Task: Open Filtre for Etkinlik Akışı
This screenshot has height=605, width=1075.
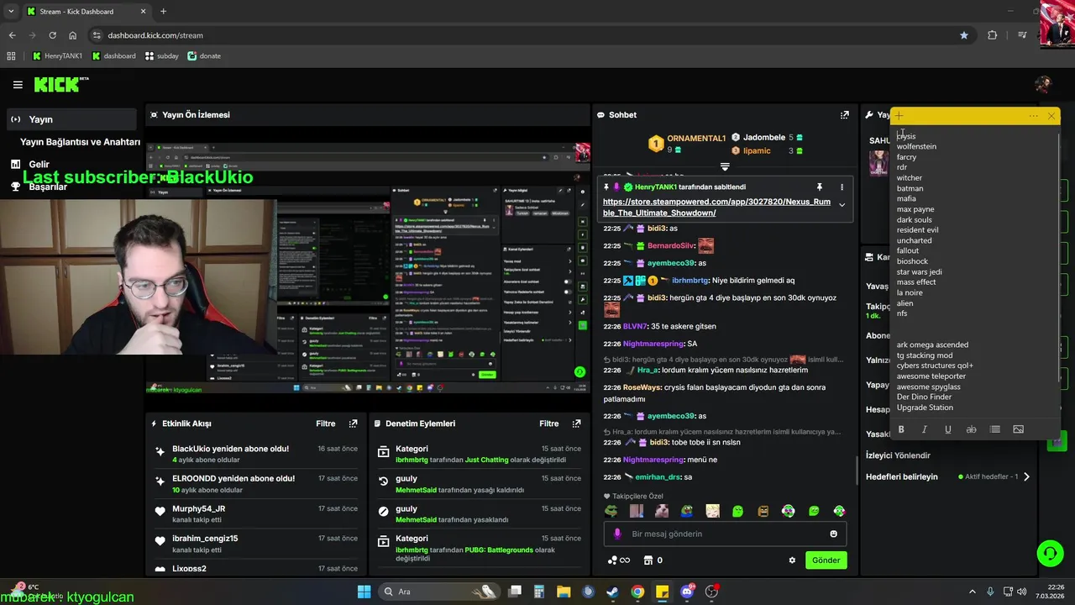Action: pos(325,423)
